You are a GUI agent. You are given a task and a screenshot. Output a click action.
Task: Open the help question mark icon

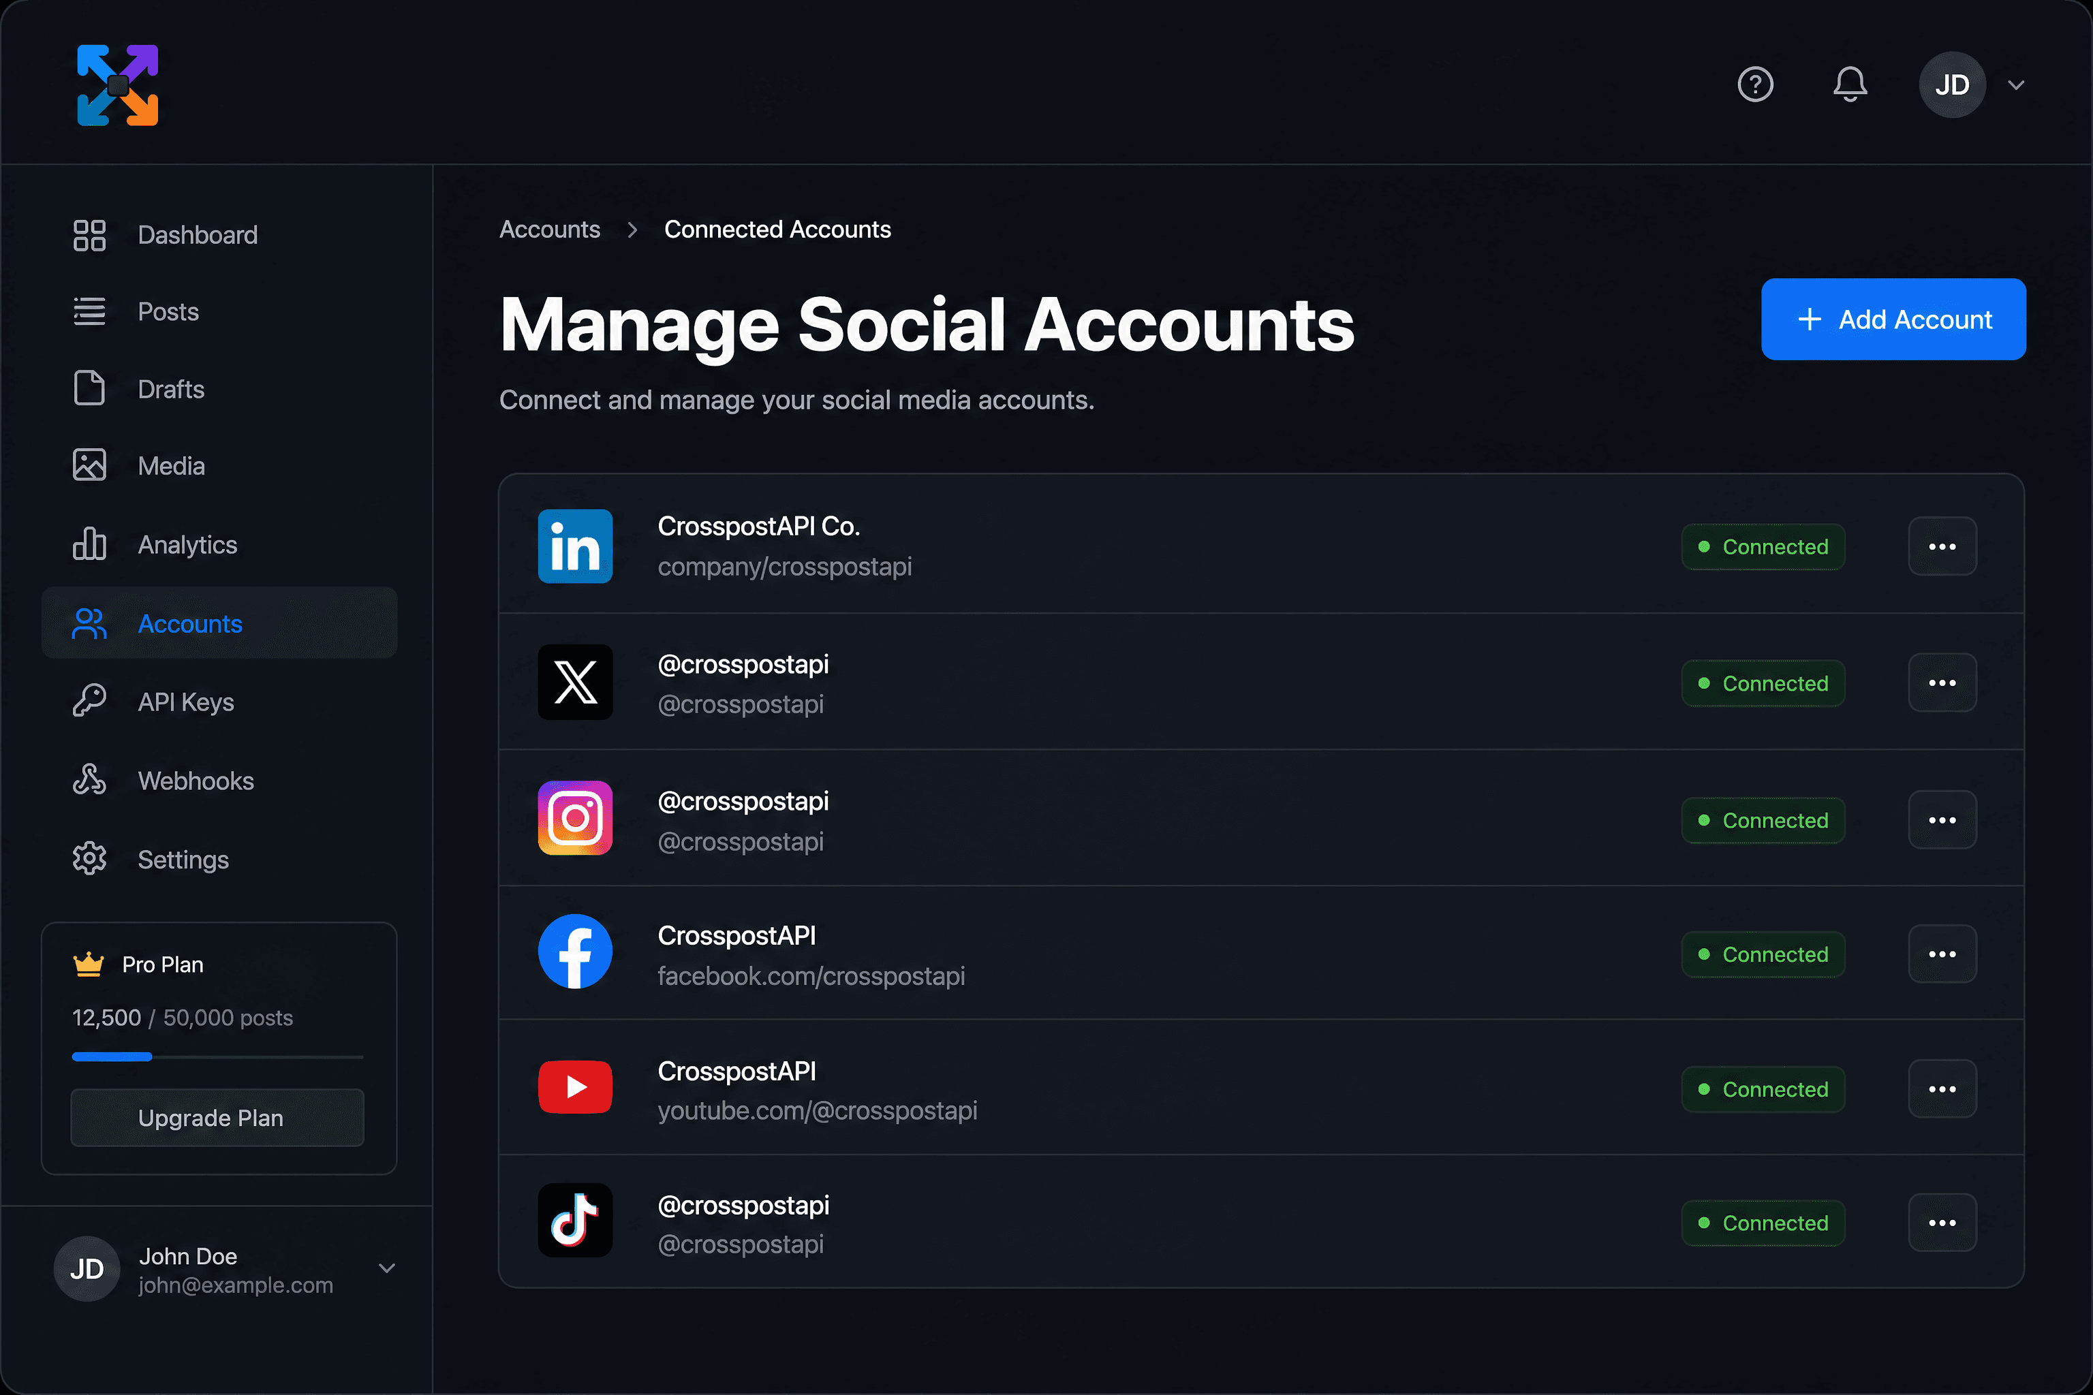(1755, 84)
